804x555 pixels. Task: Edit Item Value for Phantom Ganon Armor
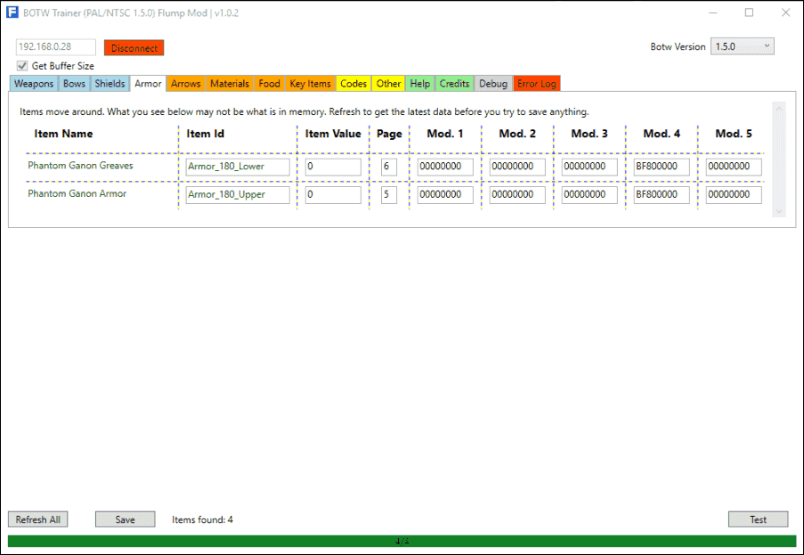tap(333, 195)
